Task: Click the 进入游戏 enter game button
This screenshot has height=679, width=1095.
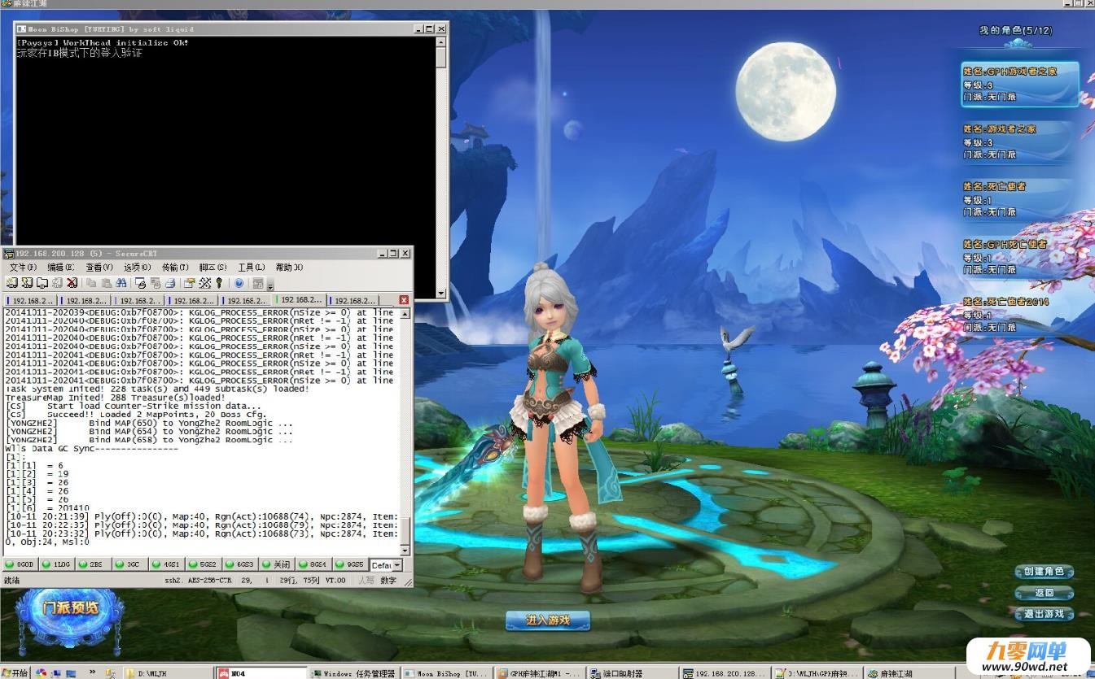Action: [547, 620]
